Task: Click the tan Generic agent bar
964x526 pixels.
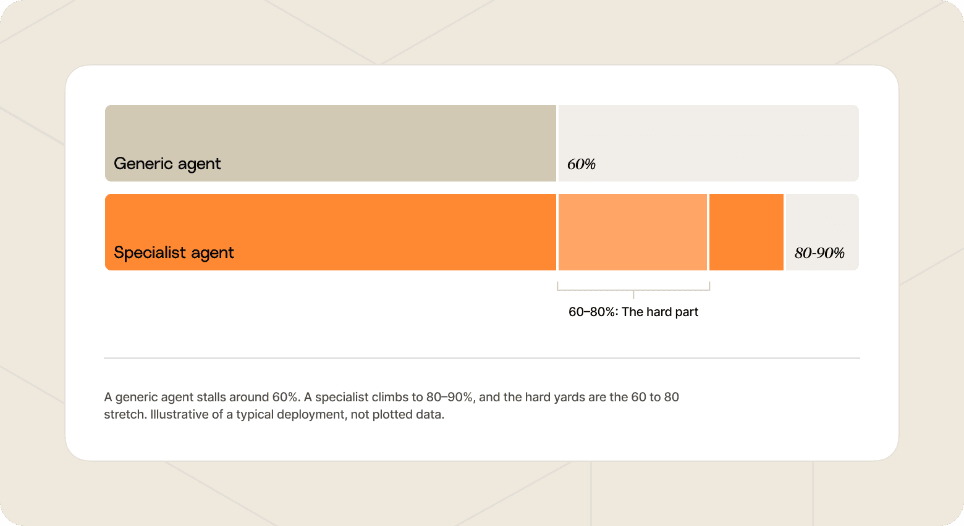Action: [x=331, y=143]
